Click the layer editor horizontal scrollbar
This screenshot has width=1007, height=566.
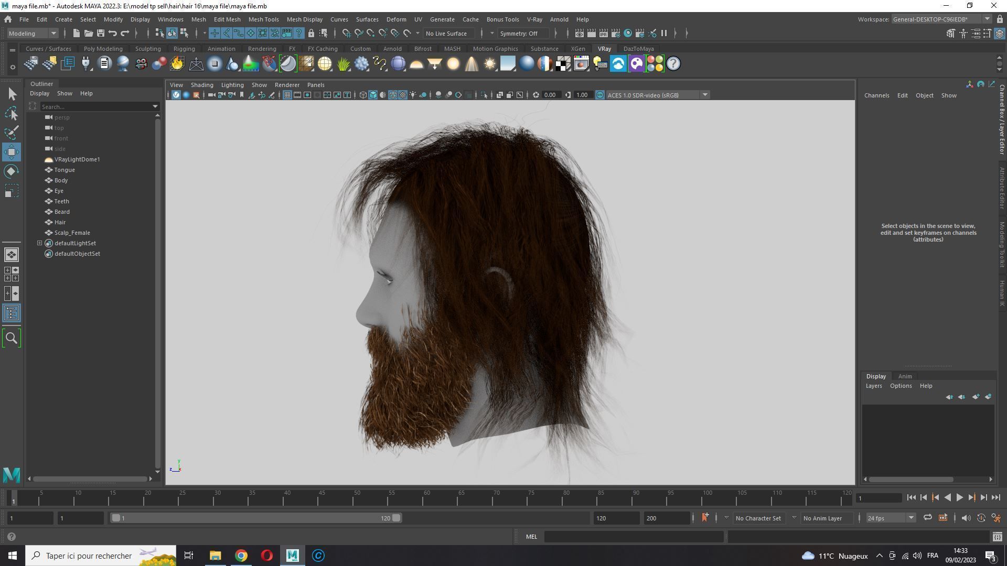pos(911,480)
